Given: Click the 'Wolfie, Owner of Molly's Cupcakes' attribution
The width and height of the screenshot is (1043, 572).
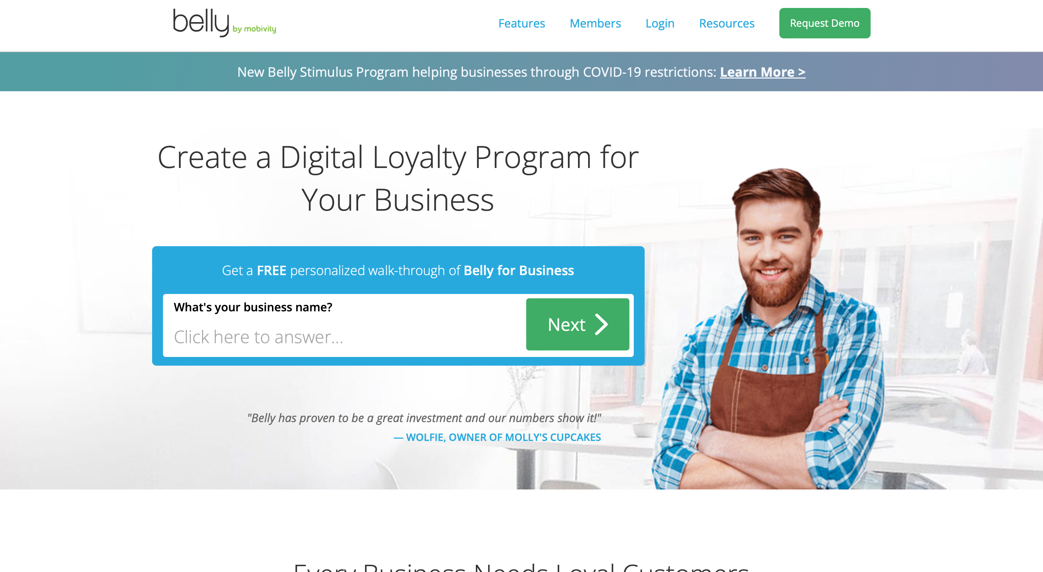Looking at the screenshot, I should tap(497, 437).
